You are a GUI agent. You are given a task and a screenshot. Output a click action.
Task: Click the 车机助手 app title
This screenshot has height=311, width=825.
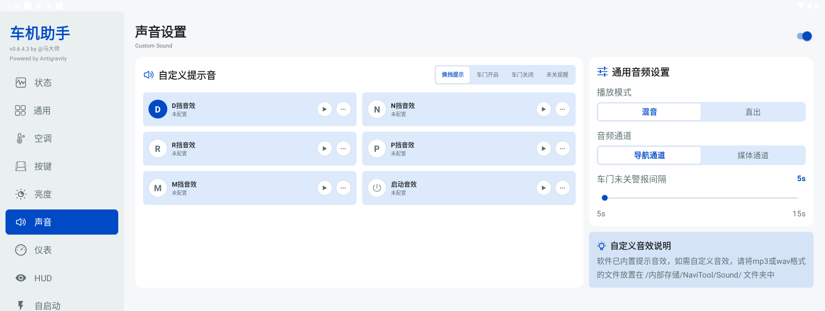[40, 33]
